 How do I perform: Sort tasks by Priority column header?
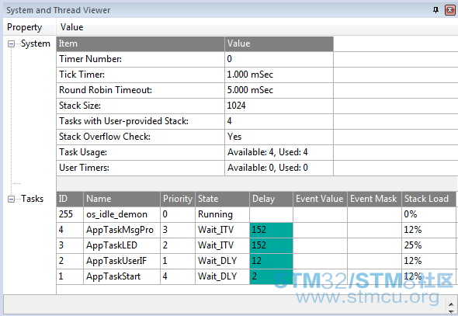click(178, 199)
